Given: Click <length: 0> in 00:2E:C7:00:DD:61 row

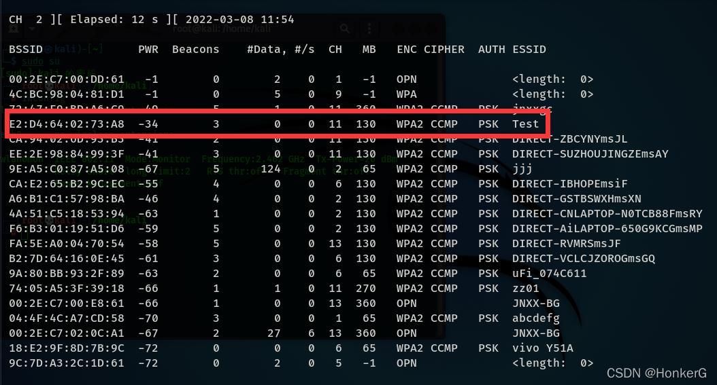Looking at the screenshot, I should [553, 79].
